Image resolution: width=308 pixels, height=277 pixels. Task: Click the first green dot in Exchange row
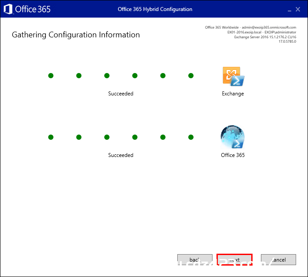51,76
